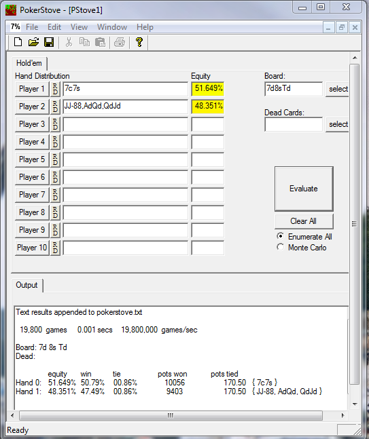This screenshot has height=439, width=369.
Task: Click the RD button for Player 2
Action: click(x=55, y=107)
